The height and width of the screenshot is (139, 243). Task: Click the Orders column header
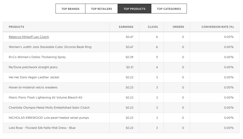178,27
